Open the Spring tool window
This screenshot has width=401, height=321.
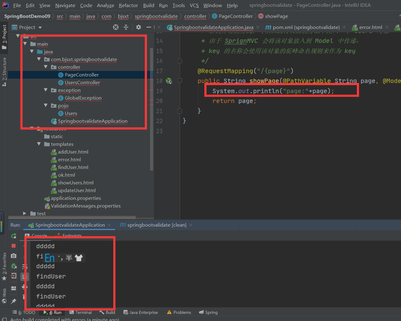coord(208,312)
